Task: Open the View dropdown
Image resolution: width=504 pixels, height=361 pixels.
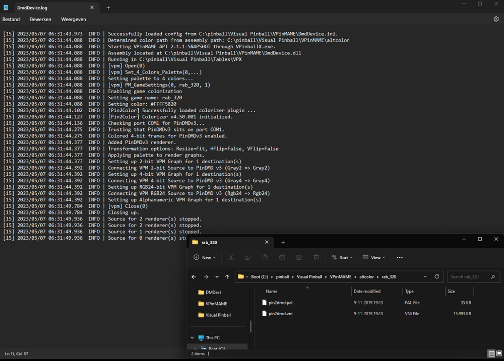Action: click(373, 258)
